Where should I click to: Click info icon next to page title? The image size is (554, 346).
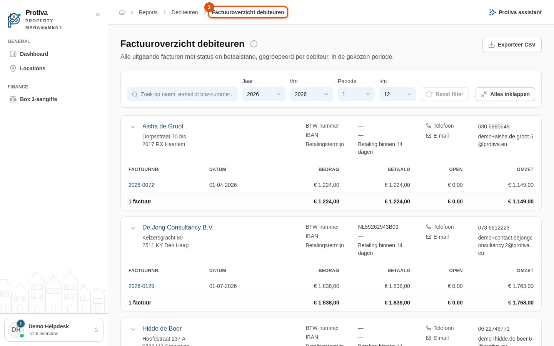pos(254,44)
